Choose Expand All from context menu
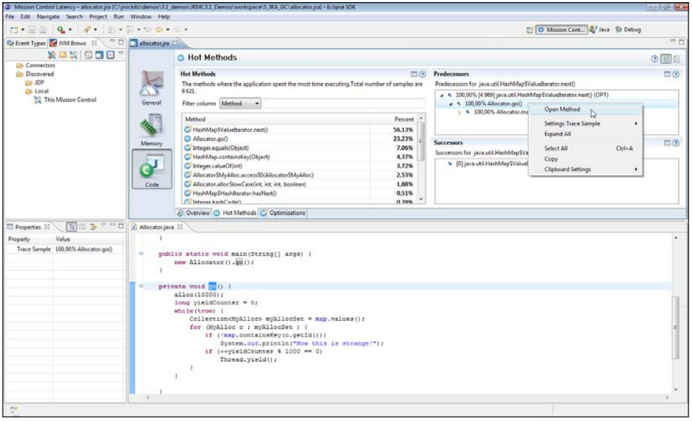 [x=585, y=134]
